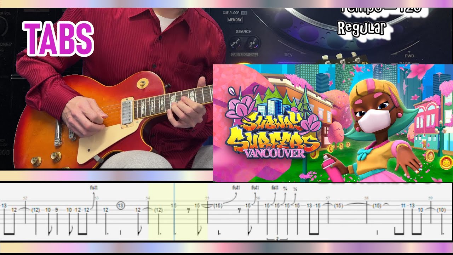This screenshot has height=255, width=453.
Task: Click the REV label on the deck
Action: click(x=288, y=55)
